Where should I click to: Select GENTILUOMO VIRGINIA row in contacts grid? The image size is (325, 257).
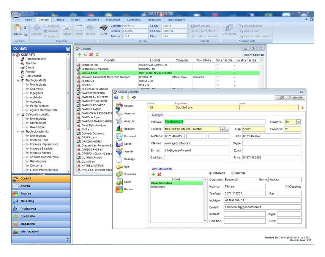pos(168,69)
